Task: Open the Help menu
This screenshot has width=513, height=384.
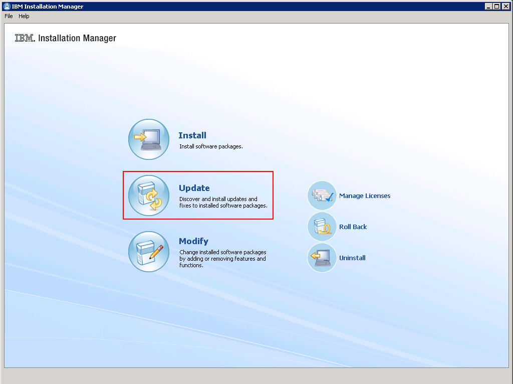Action: point(24,16)
